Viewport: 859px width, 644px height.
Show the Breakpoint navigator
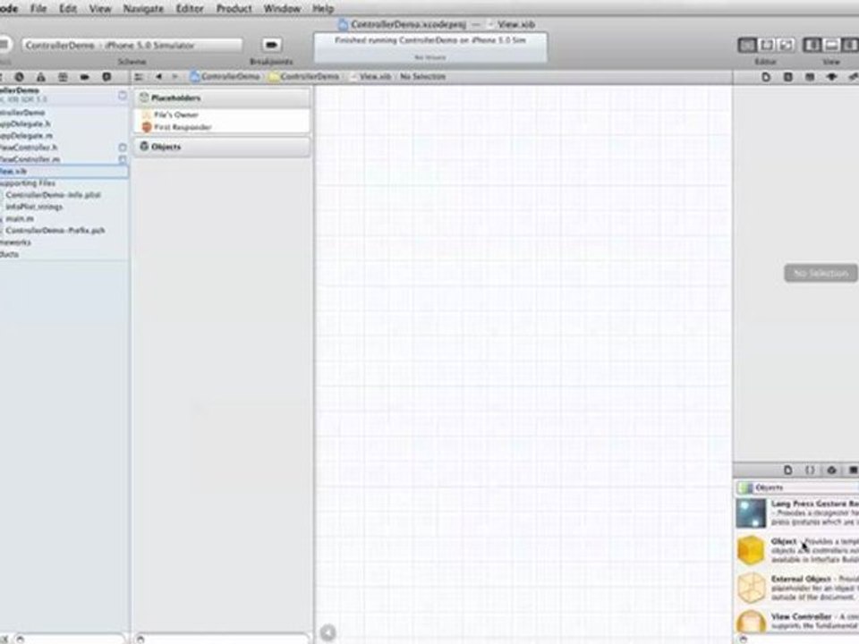[84, 77]
